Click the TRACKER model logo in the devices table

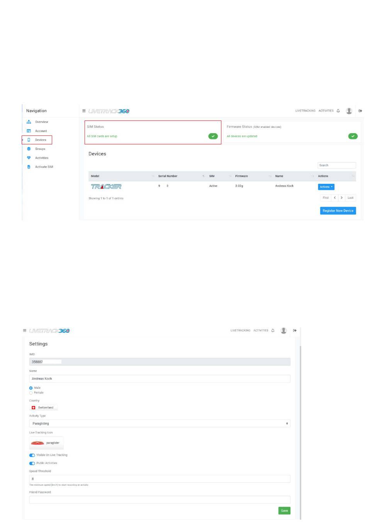click(106, 186)
